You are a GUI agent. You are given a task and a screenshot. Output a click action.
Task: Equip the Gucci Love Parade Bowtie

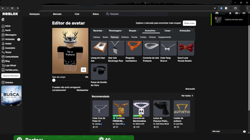[x=186, y=48]
